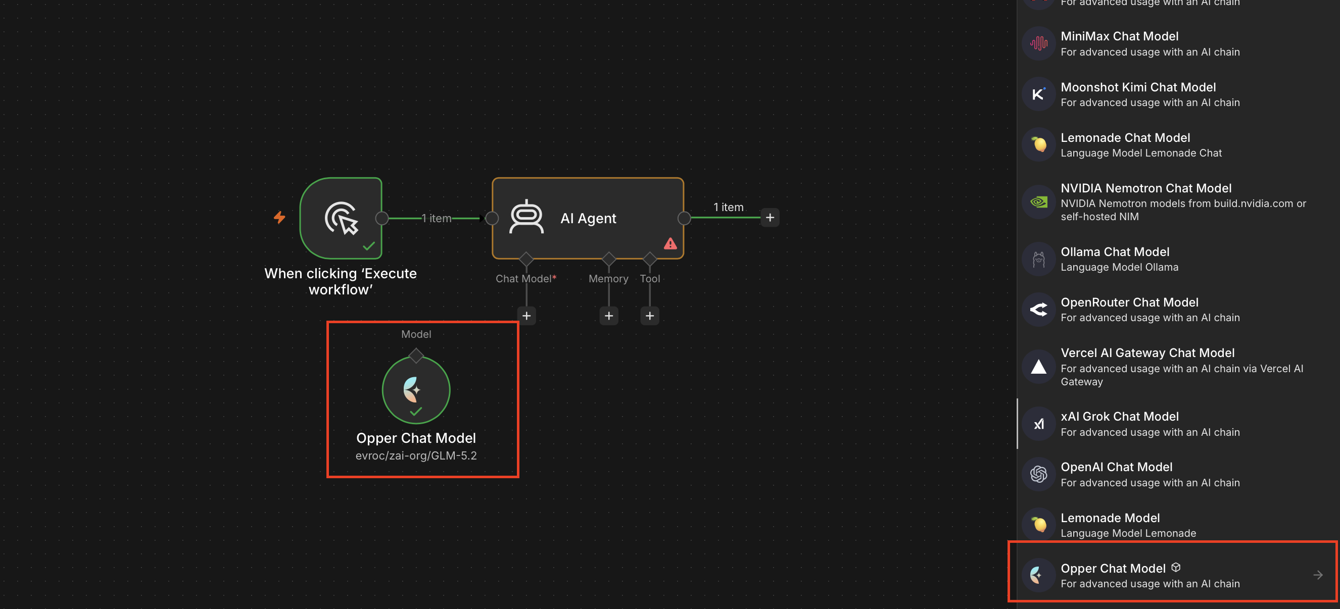This screenshot has height=609, width=1340.
Task: Click the evroc/zai-org/GLM-5.2 subtitle
Action: coord(416,455)
